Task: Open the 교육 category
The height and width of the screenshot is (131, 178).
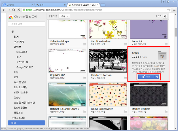Action: pos(16,77)
